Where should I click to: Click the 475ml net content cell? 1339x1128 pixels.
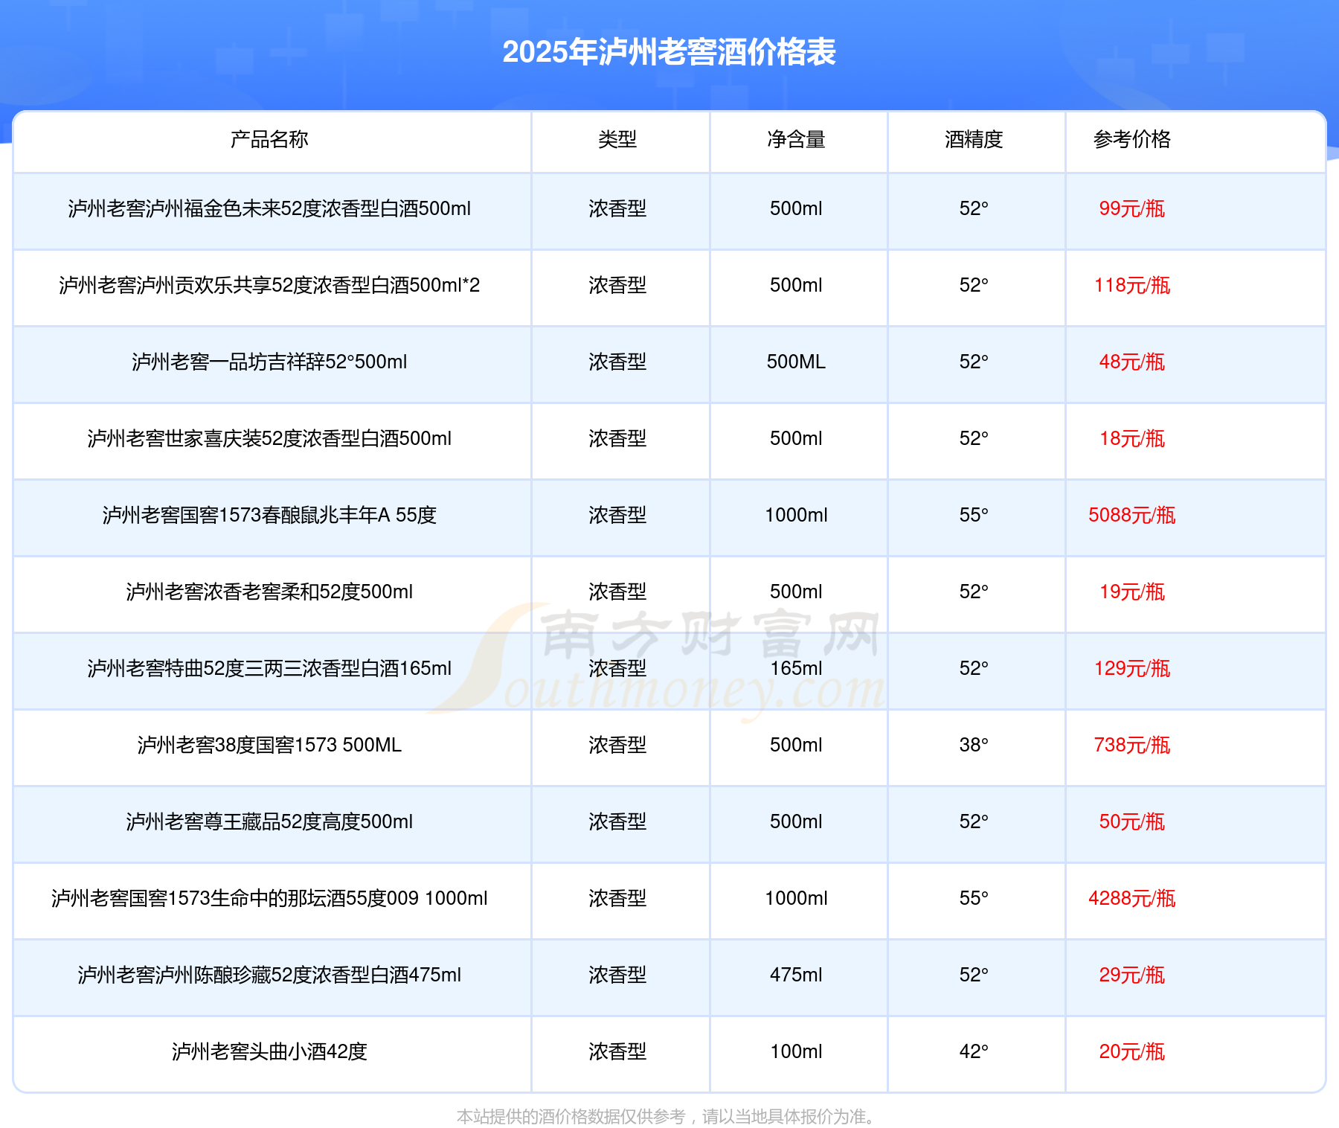point(796,975)
